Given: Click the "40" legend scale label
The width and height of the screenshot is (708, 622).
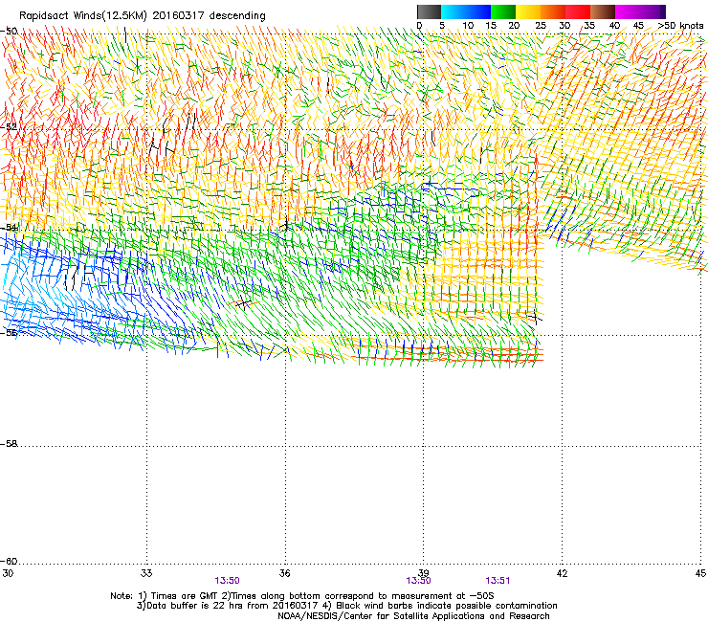Looking at the screenshot, I should 614,26.
